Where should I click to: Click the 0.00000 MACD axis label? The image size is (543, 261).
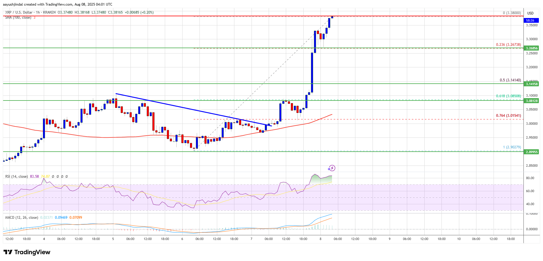[531, 229]
